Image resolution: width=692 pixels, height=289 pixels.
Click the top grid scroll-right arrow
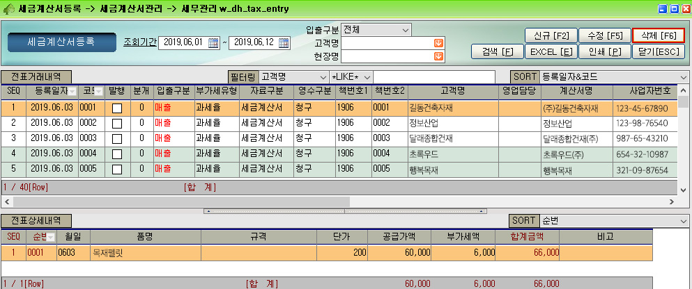coord(672,201)
